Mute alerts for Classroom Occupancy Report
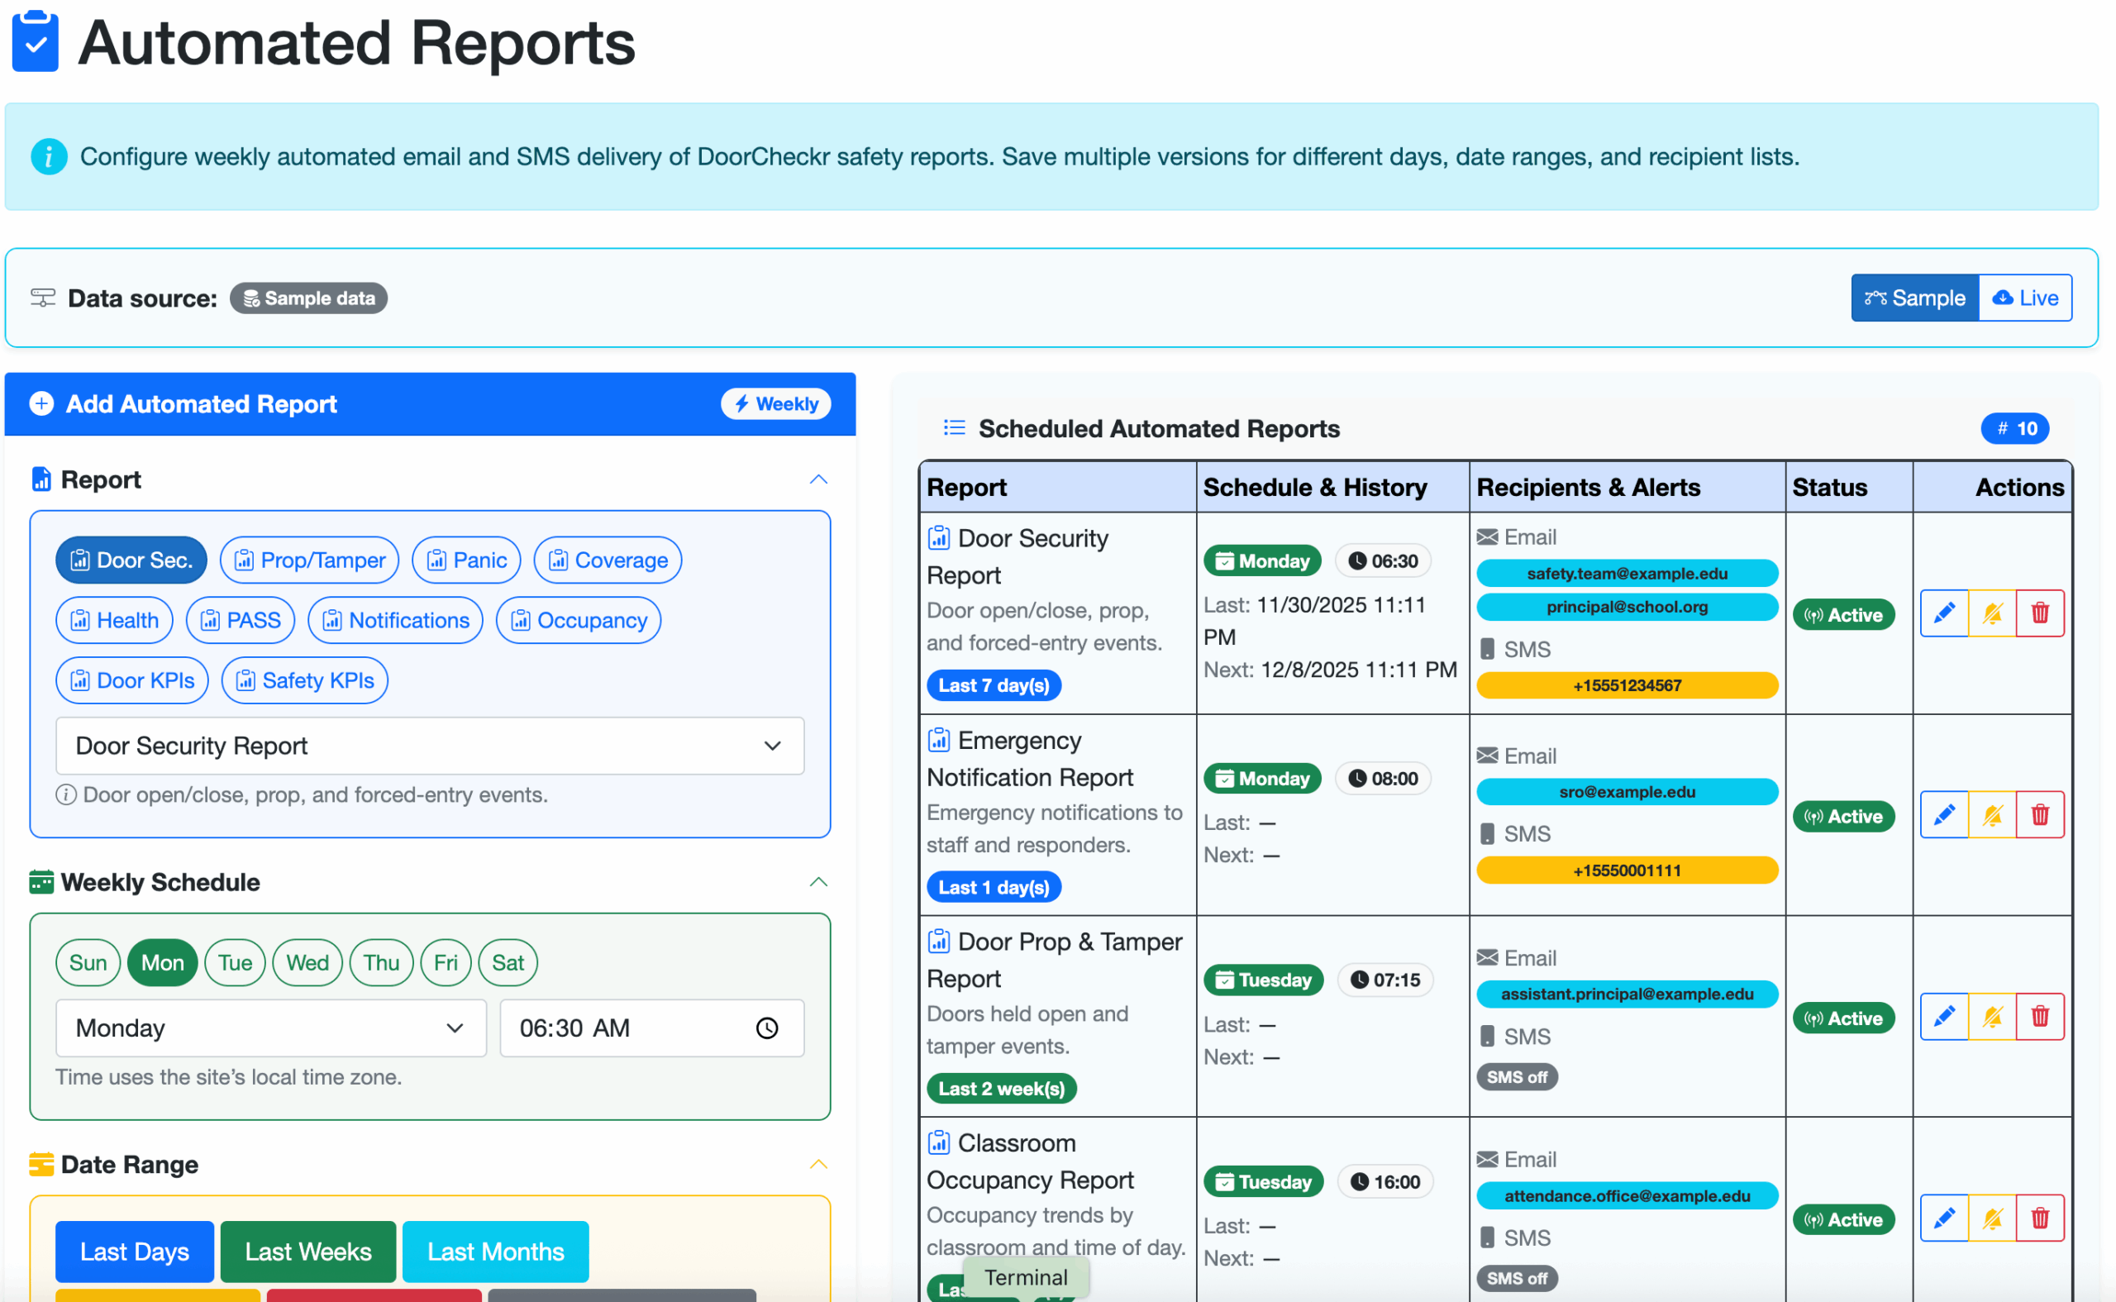Viewport: 2116px width, 1302px height. click(x=1992, y=1219)
